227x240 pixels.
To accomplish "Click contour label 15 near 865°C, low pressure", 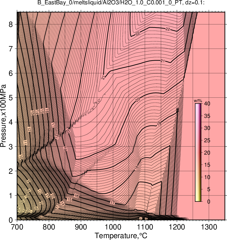I will [x=70, y=199].
